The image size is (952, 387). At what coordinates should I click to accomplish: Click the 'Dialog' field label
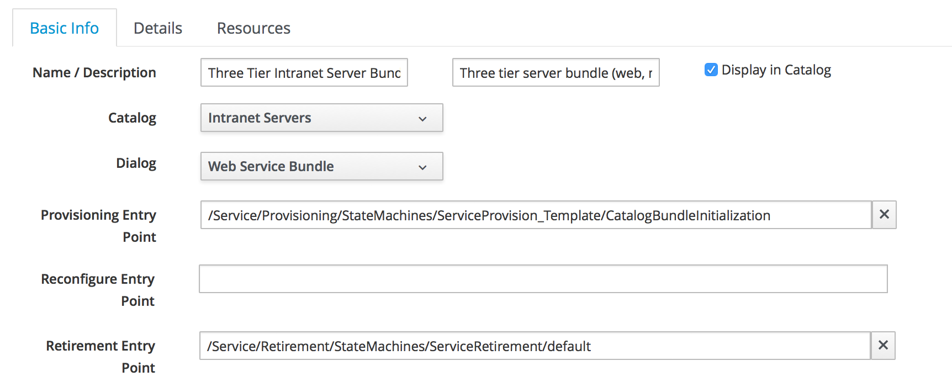[136, 163]
